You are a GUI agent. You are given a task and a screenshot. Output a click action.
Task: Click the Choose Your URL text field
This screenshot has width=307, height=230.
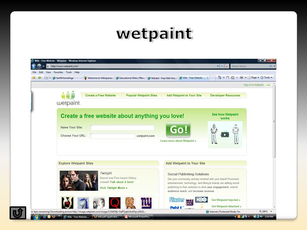113,136
